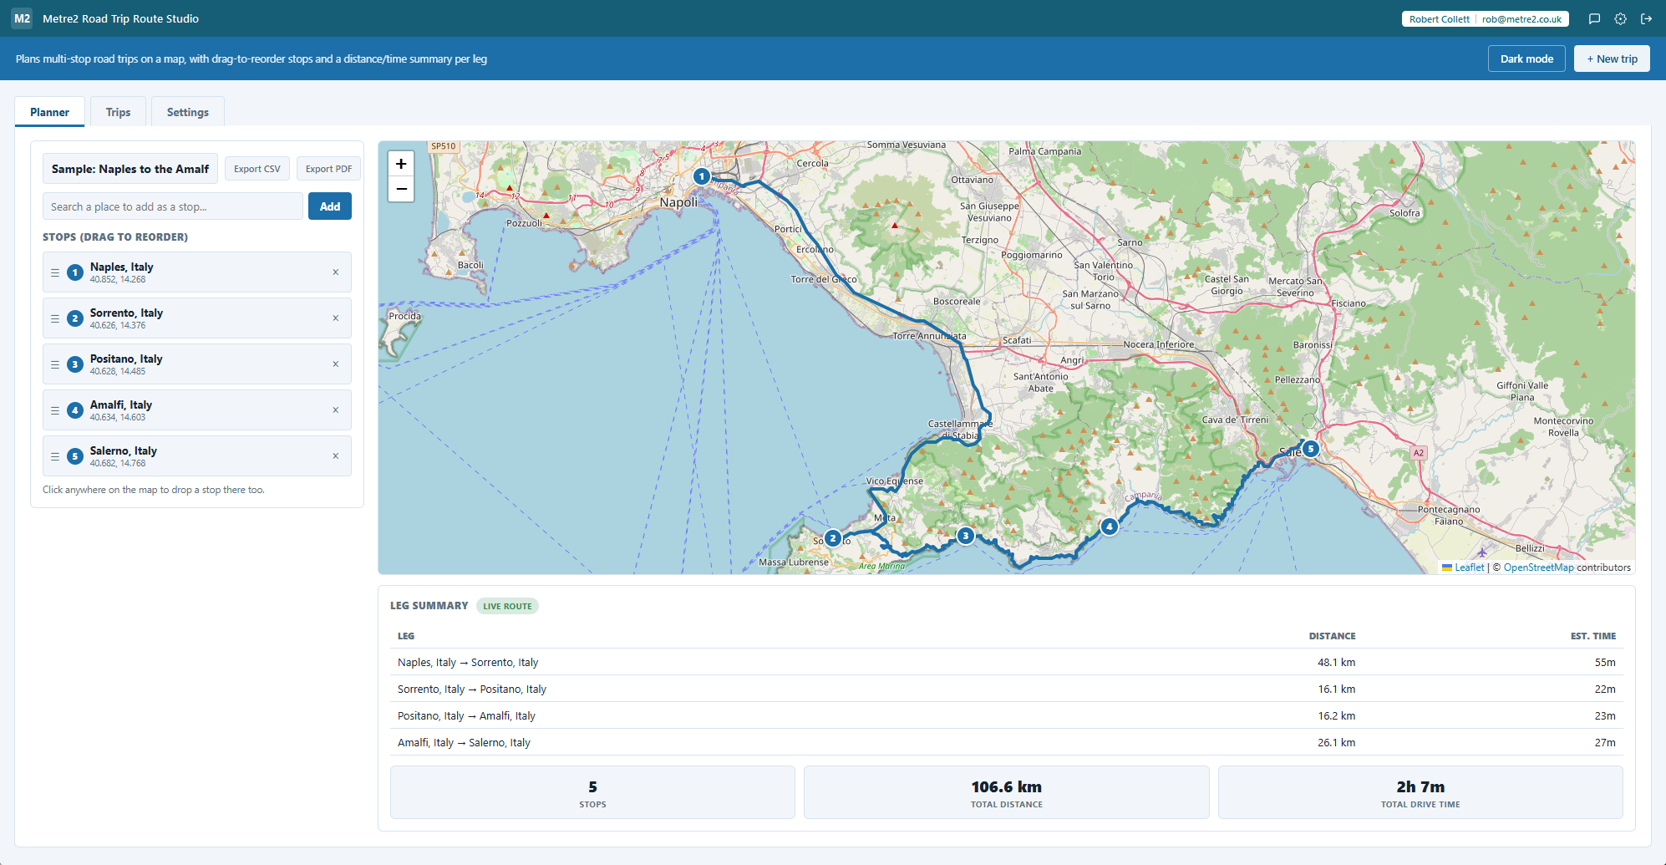The width and height of the screenshot is (1666, 865).
Task: Remove the Positano, Italy stop
Action: [x=336, y=364]
